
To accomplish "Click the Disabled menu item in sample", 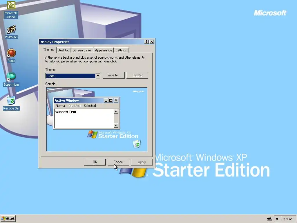I will click(75, 106).
